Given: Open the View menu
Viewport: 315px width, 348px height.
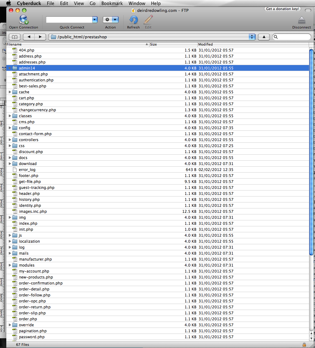Looking at the screenshot, I should pyautogui.click(x=79, y=3).
